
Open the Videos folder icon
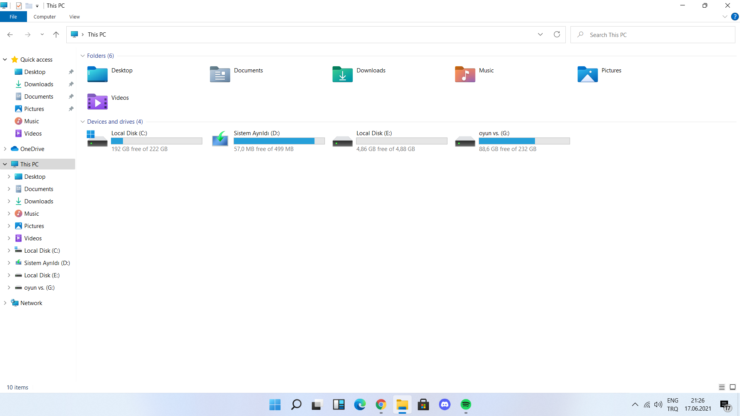pyautogui.click(x=97, y=102)
